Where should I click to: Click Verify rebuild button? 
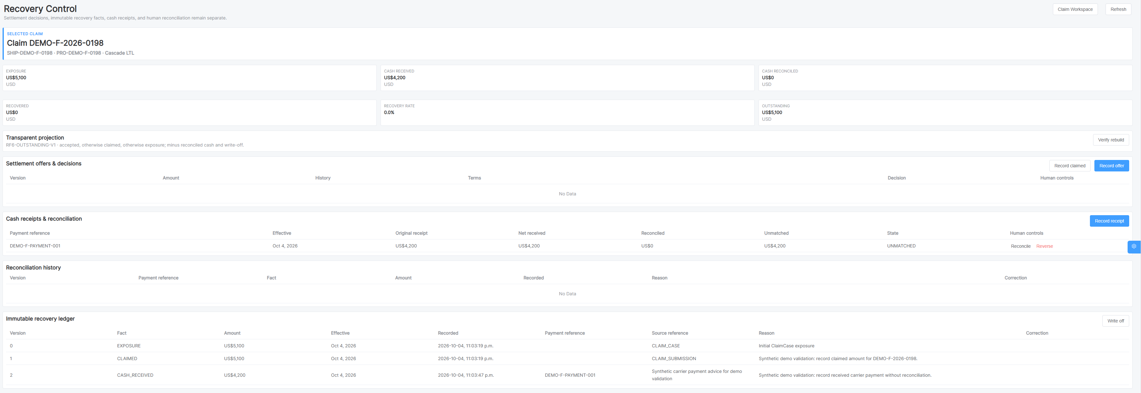click(1111, 140)
